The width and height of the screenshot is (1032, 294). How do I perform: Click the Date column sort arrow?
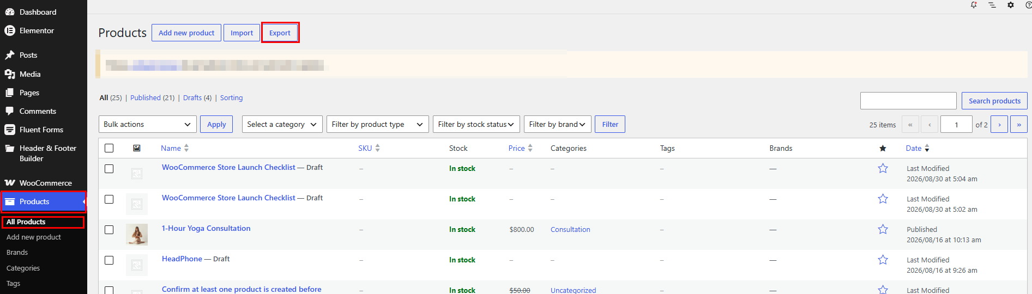[927, 148]
